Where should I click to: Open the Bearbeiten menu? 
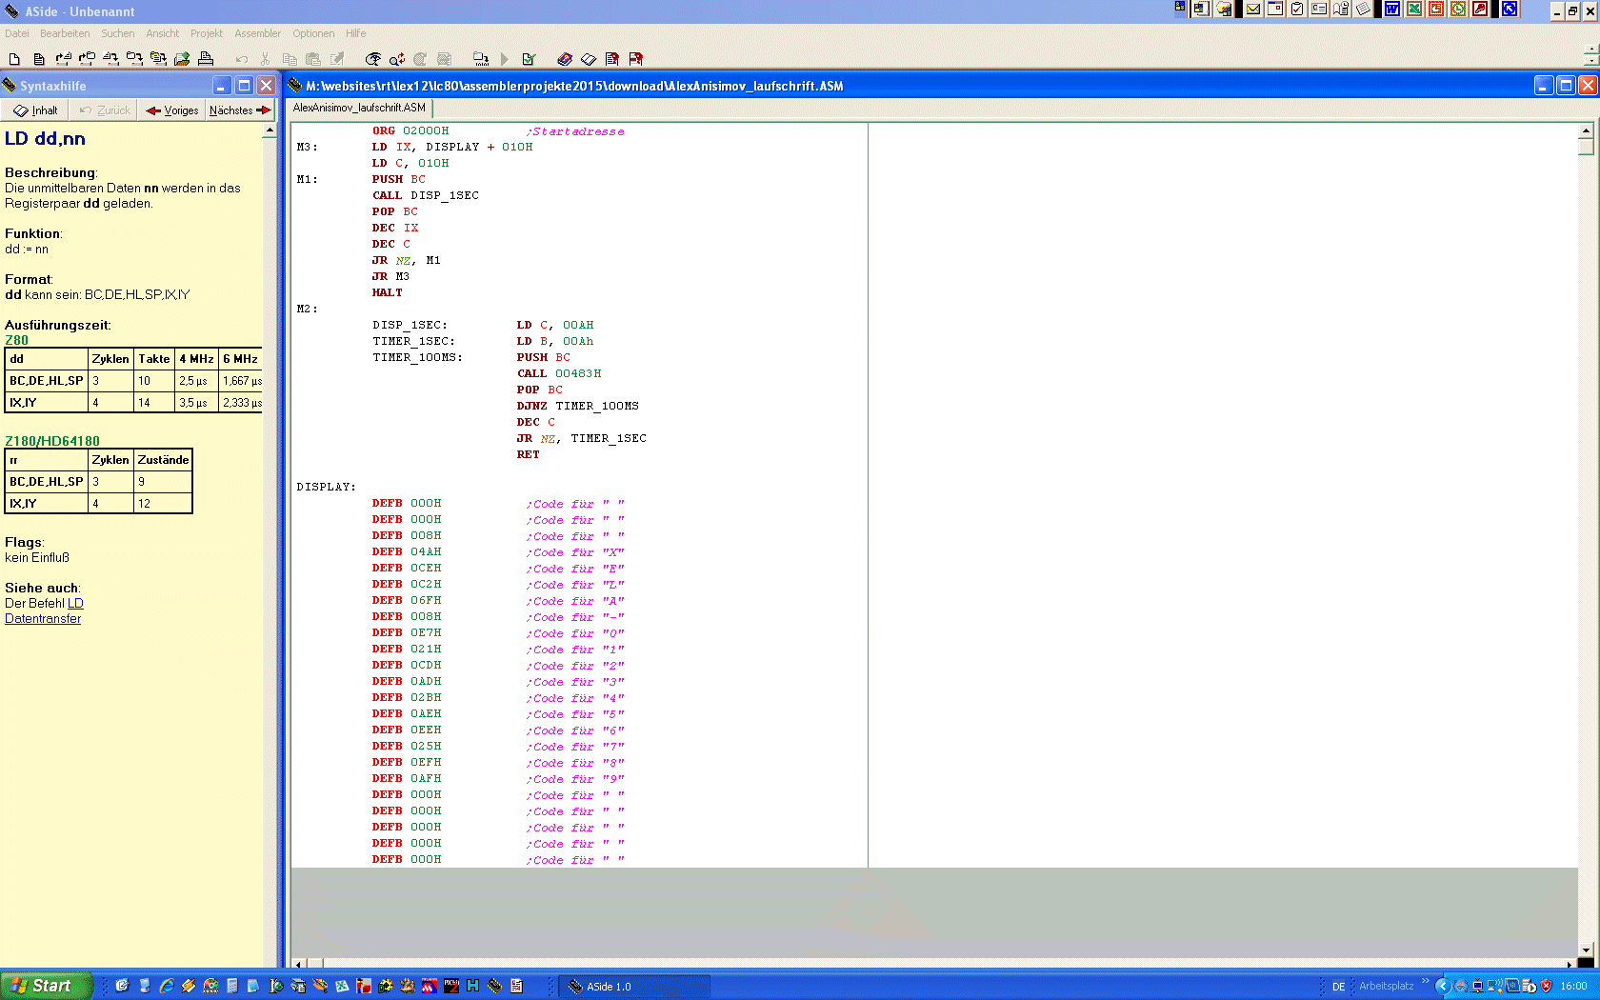tap(65, 33)
